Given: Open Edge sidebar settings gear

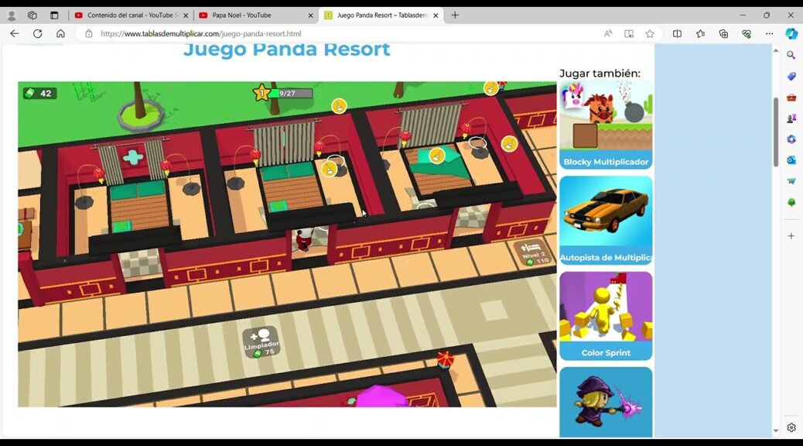Looking at the screenshot, I should point(791,427).
